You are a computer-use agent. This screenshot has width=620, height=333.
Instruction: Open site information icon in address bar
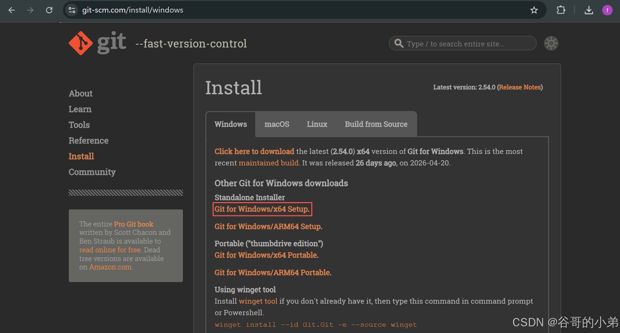pos(72,10)
